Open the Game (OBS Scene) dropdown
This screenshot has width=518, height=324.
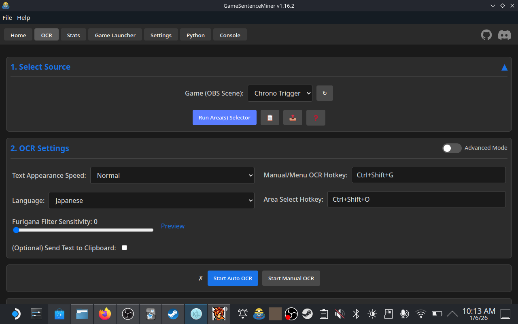(280, 93)
